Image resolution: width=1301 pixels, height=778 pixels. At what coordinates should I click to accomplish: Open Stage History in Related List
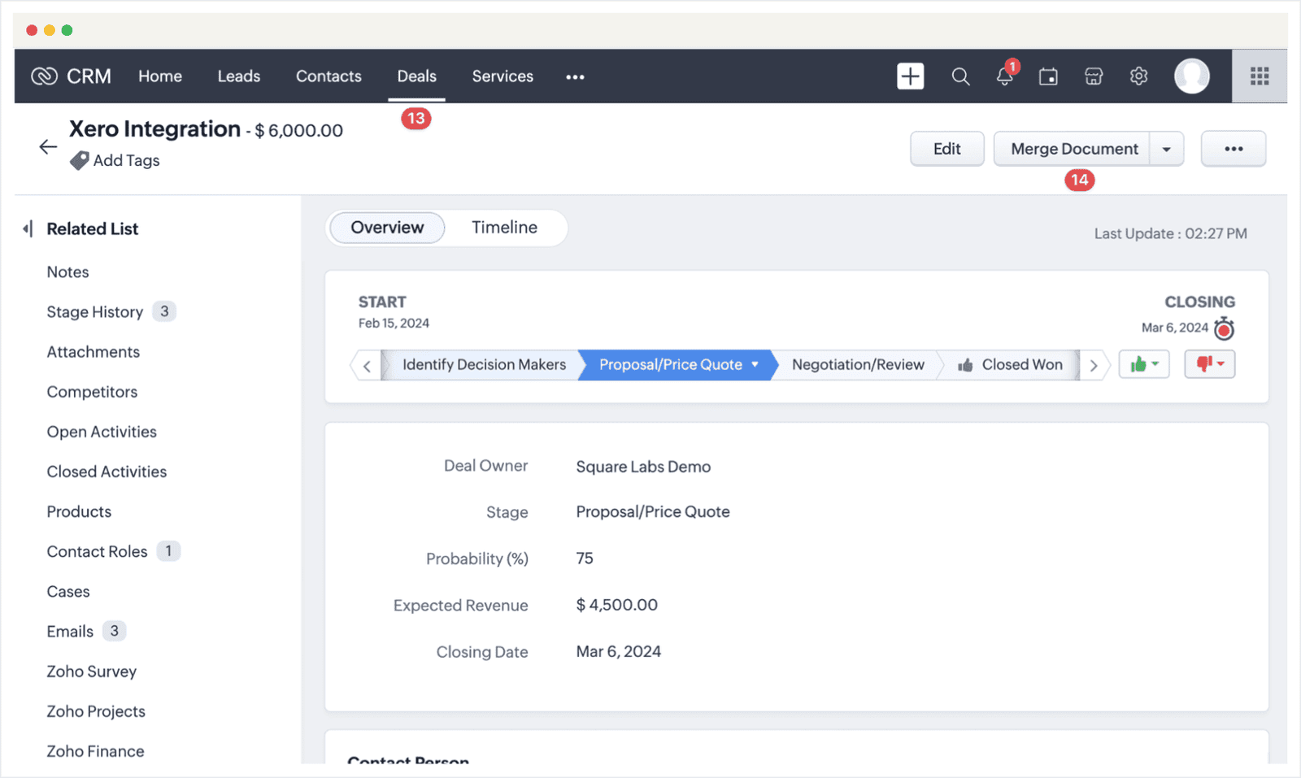94,312
